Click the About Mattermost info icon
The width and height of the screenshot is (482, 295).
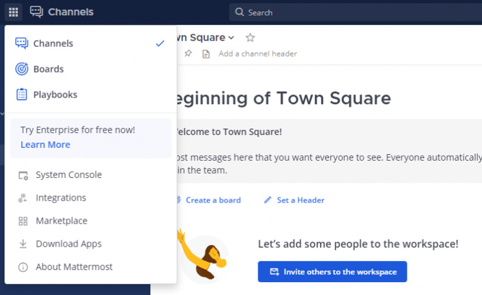[x=23, y=267]
